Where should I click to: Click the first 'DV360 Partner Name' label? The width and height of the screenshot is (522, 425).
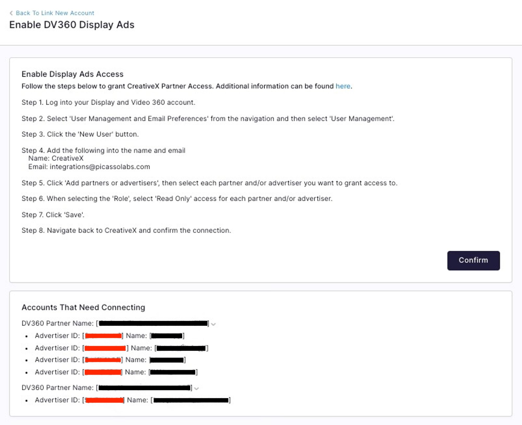coord(57,323)
